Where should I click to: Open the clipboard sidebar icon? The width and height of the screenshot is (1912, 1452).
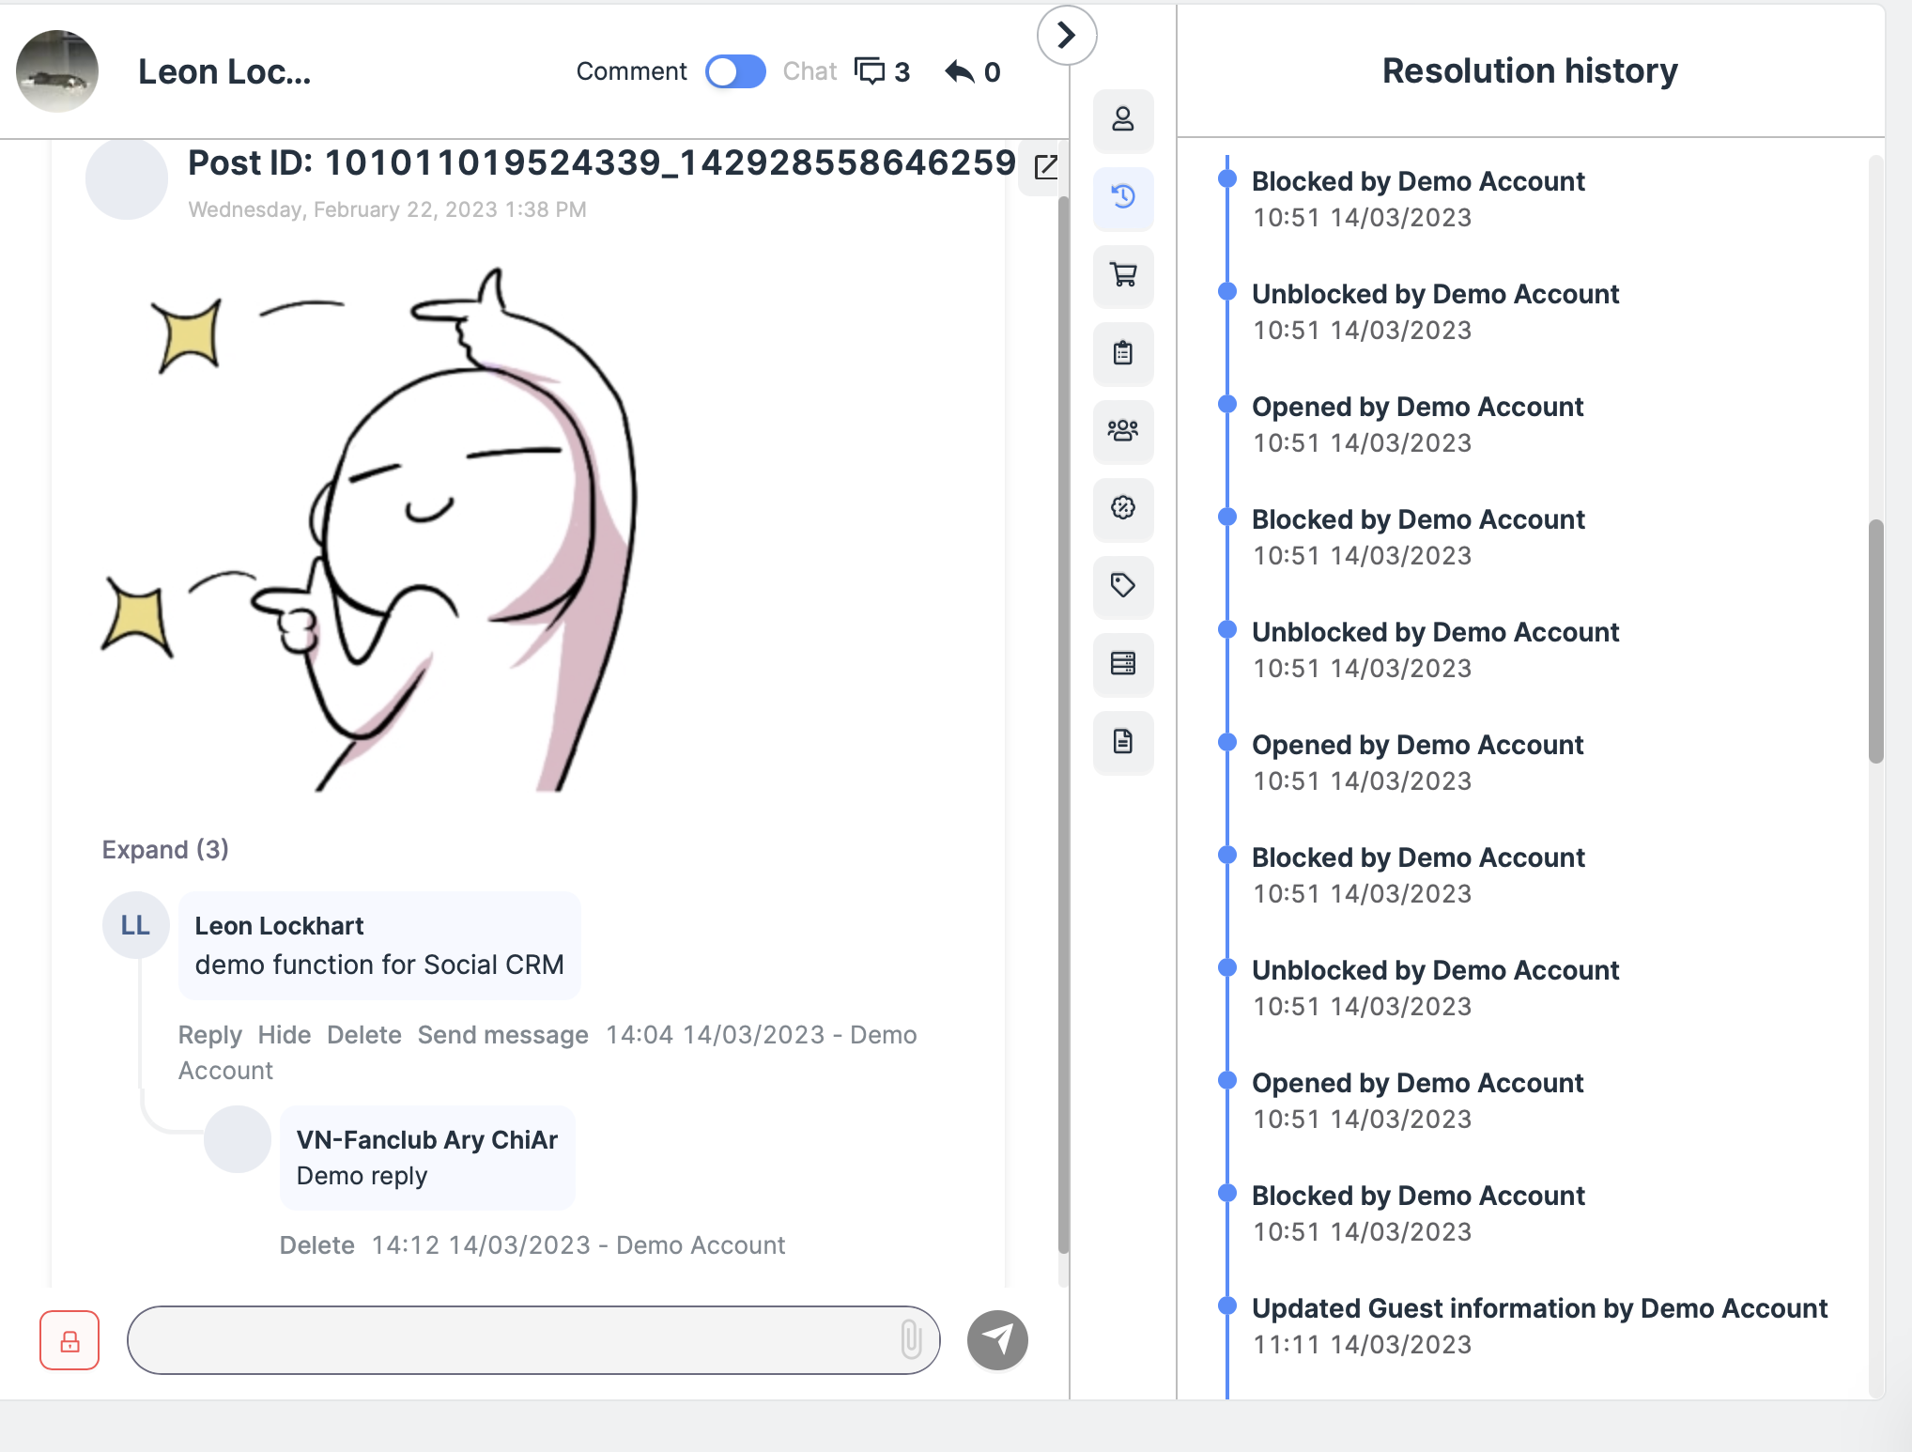point(1123,353)
